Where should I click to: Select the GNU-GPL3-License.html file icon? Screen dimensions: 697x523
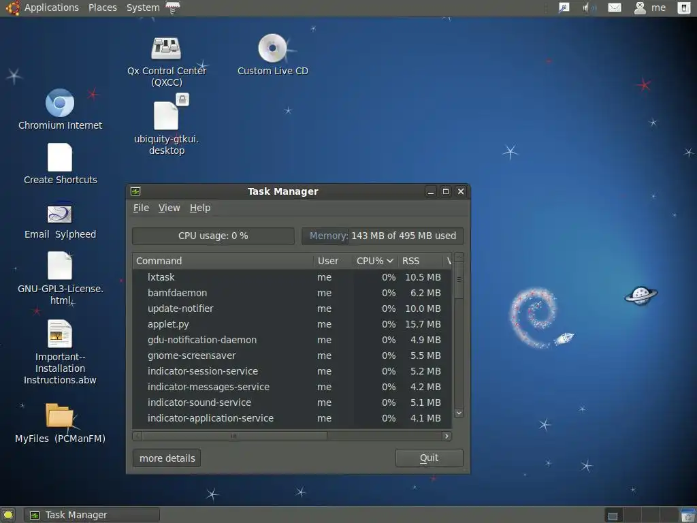[60, 266]
